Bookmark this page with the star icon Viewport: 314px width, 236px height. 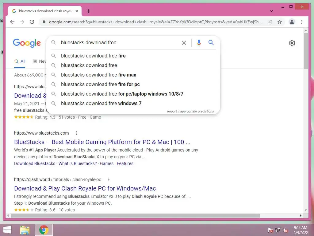280,22
